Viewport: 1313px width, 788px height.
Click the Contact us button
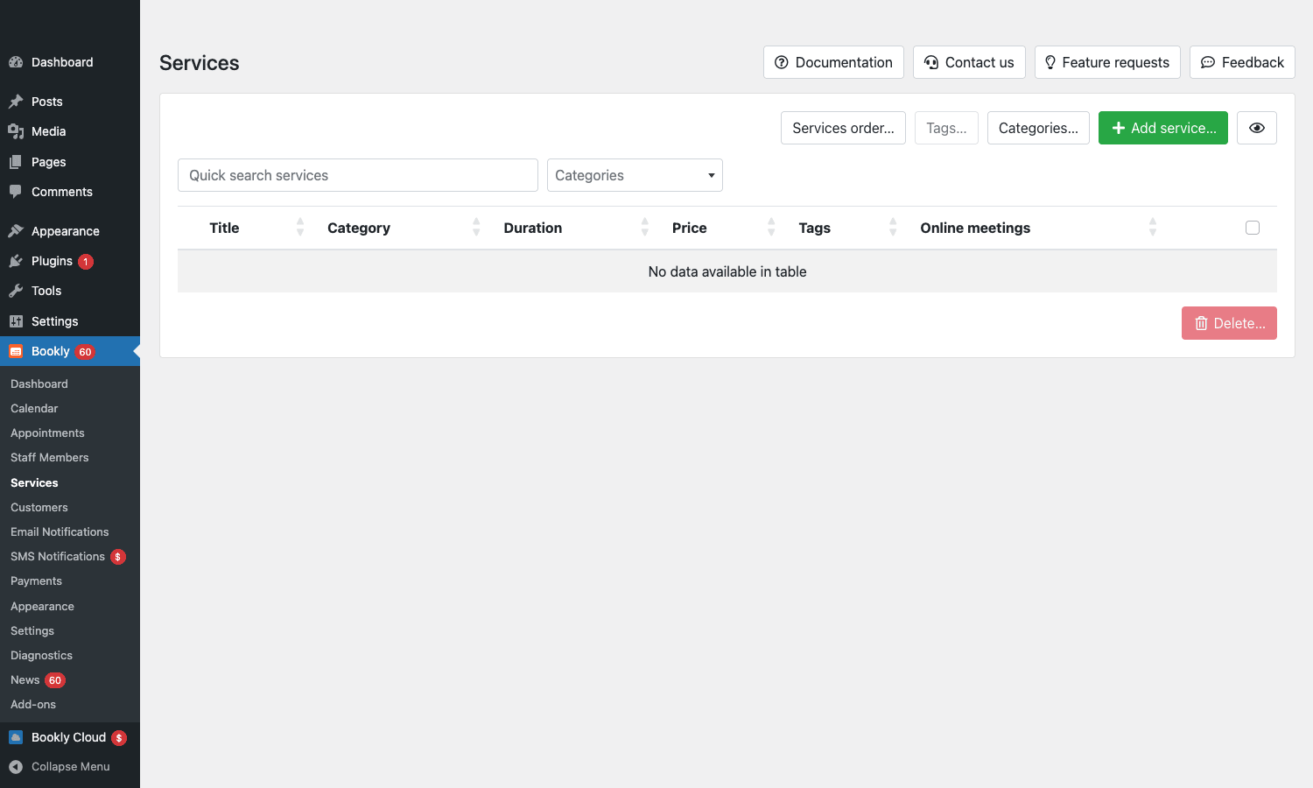969,62
